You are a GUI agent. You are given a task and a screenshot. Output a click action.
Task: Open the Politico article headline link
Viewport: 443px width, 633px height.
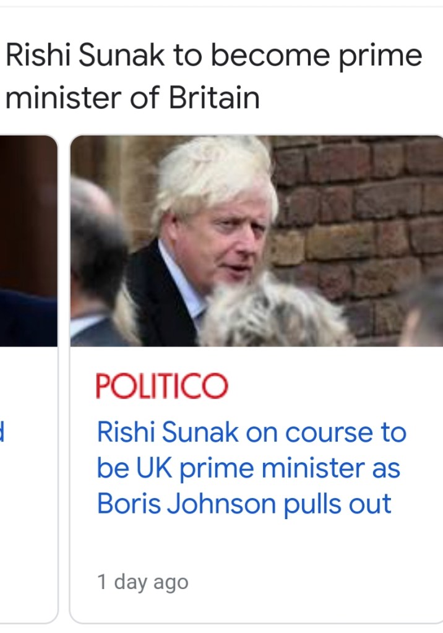click(251, 468)
